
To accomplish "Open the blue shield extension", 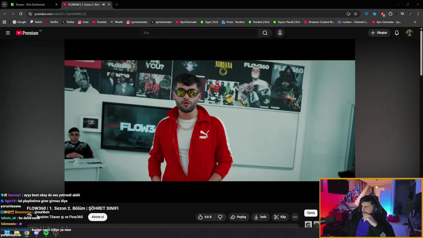I will (366, 14).
